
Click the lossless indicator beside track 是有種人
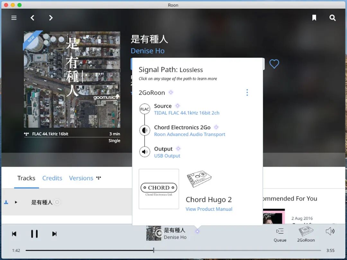(57, 202)
